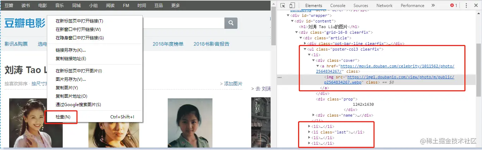Click the inspect element picker icon in DevTools

[283, 5]
